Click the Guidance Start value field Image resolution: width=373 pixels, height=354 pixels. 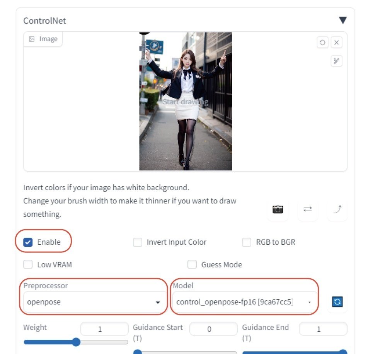click(213, 329)
